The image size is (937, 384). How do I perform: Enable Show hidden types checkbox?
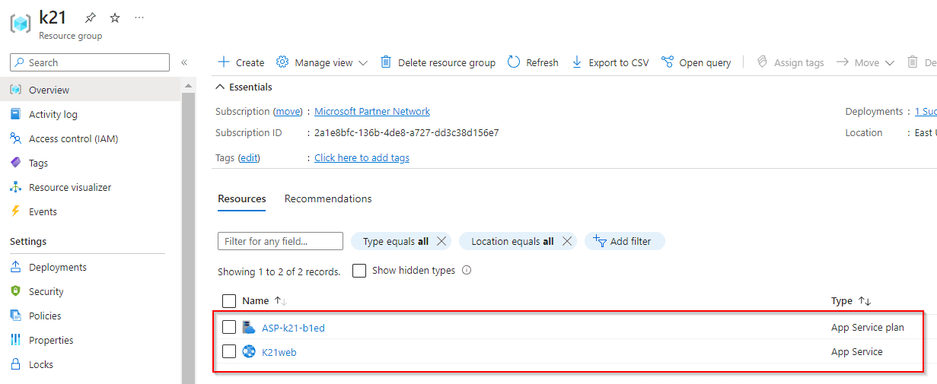point(359,271)
